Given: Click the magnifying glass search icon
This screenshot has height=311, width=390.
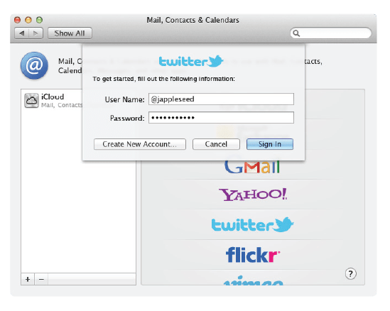Looking at the screenshot, I should pyautogui.click(x=296, y=33).
